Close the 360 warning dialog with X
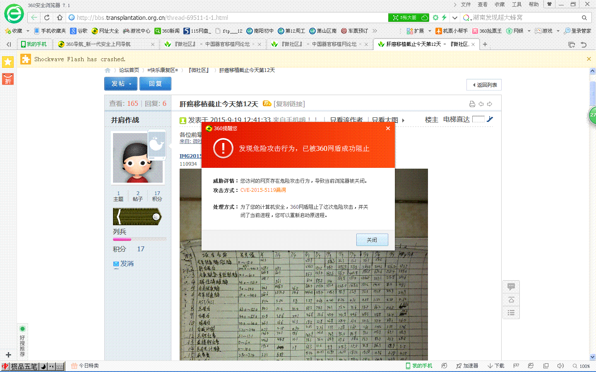Image resolution: width=596 pixels, height=372 pixels. 388,128
